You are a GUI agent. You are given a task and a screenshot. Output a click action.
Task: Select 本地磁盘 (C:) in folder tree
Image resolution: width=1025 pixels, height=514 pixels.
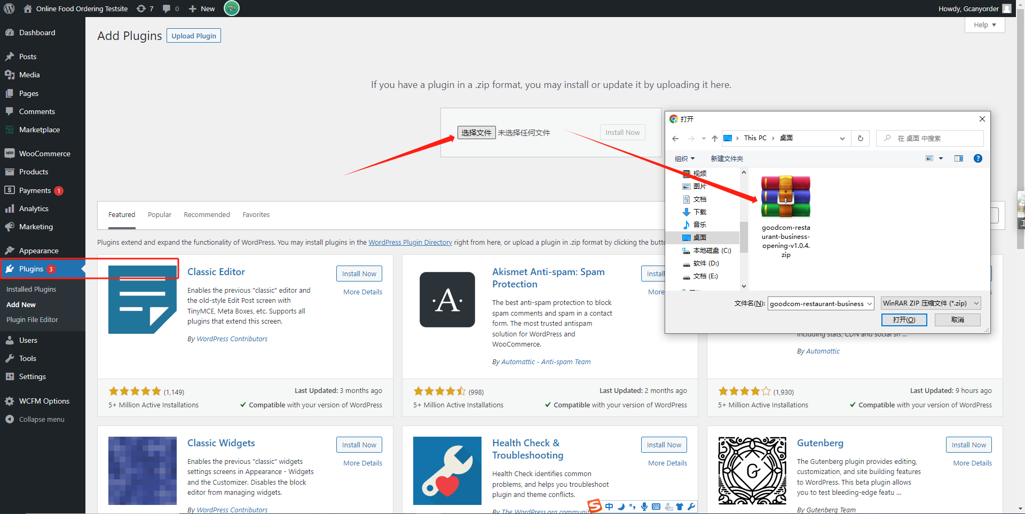[x=712, y=250]
